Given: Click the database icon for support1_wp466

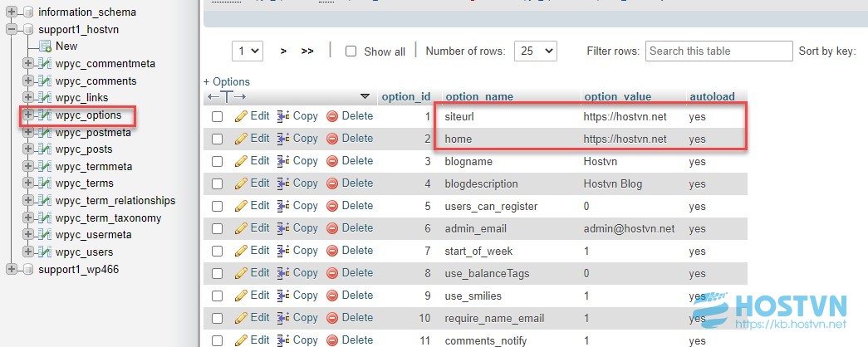Looking at the screenshot, I should click(x=28, y=270).
